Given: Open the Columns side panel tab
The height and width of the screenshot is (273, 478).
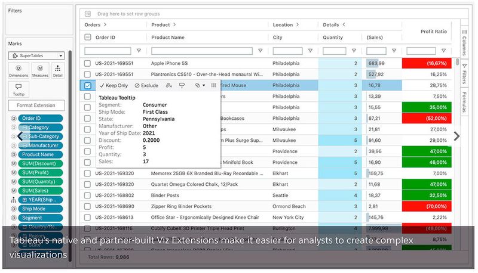Looking at the screenshot, I should coord(464,42).
